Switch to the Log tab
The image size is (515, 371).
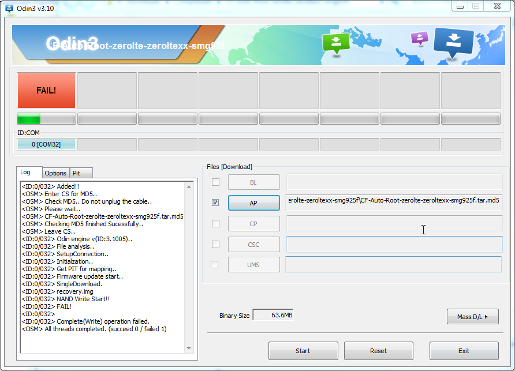tap(29, 172)
